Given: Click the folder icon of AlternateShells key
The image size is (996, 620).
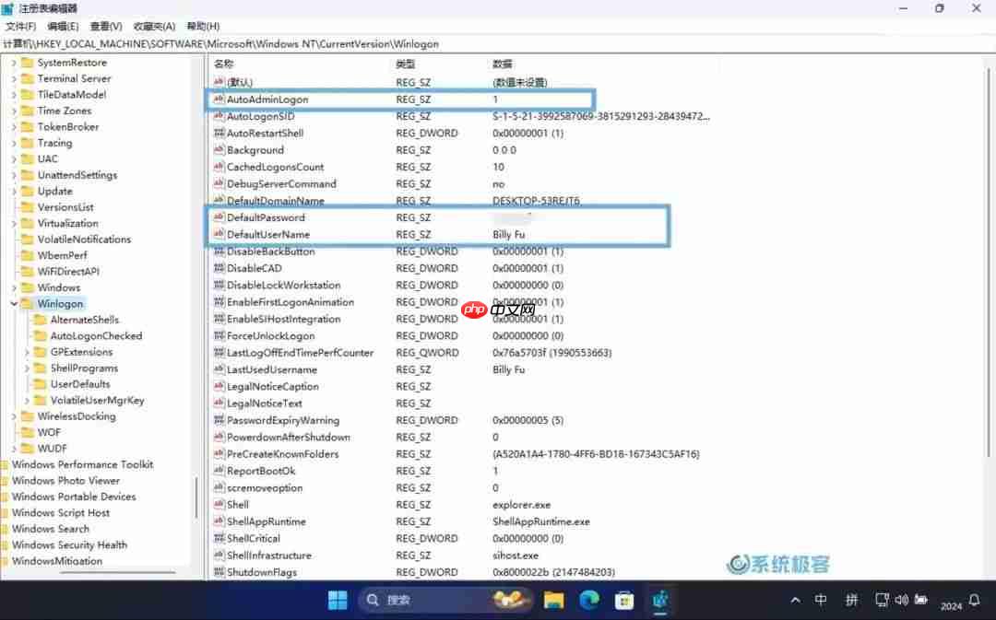Looking at the screenshot, I should [x=38, y=319].
